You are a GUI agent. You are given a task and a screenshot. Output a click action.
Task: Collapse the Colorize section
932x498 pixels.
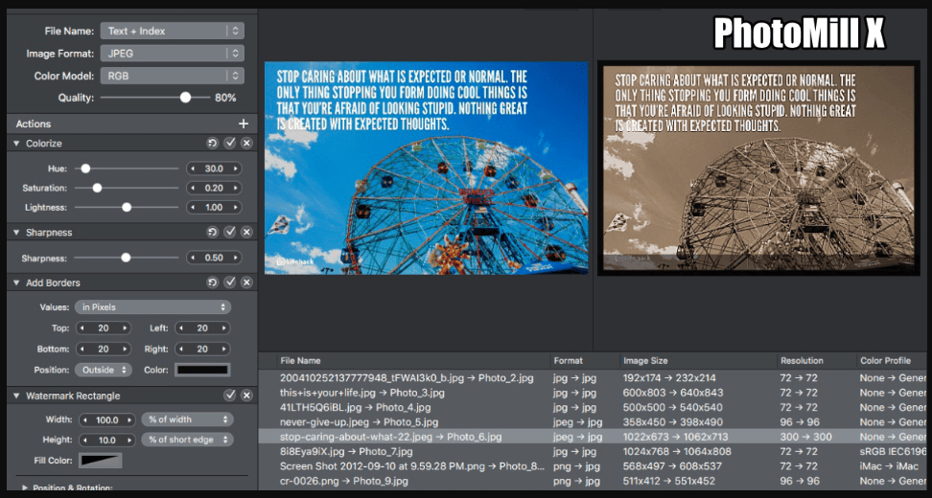coord(16,143)
